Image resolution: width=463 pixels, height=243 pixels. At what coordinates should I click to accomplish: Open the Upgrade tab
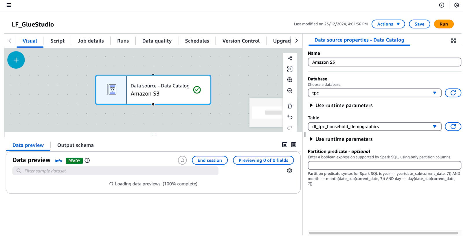(282, 41)
